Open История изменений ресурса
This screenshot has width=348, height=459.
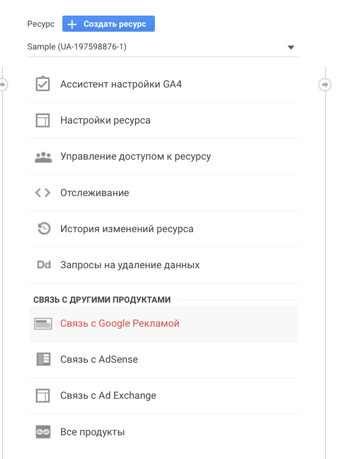point(127,229)
